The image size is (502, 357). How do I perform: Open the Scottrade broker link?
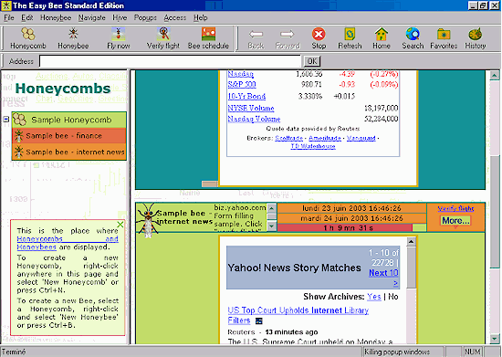coord(288,138)
